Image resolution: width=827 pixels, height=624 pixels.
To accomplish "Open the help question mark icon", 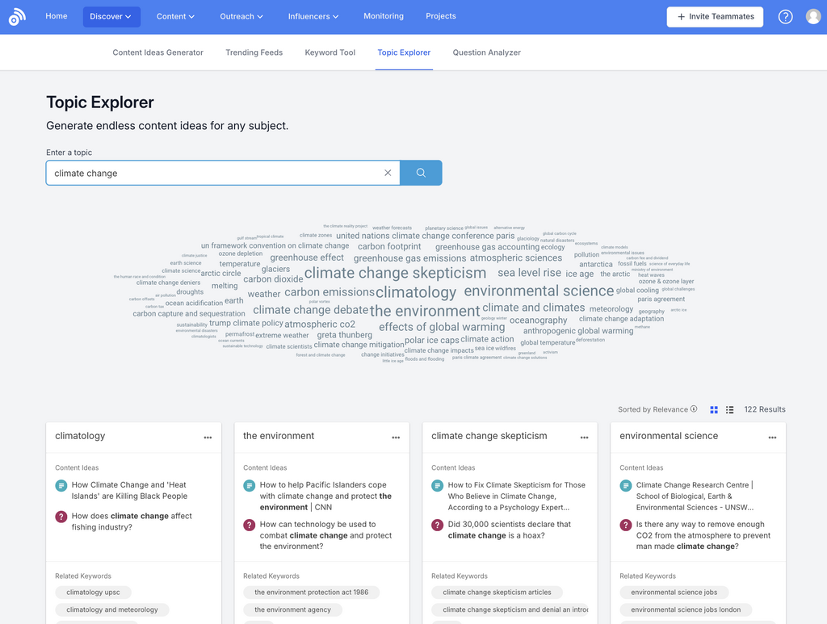I will click(785, 17).
